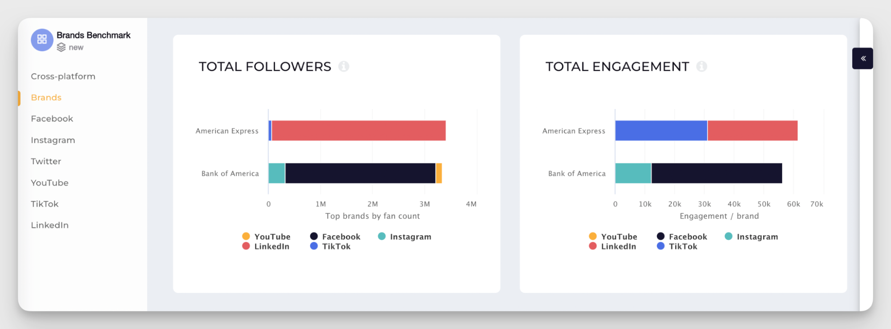The height and width of the screenshot is (329, 891).
Task: Toggle the TikTok series in Total Followers legend
Action: [x=332, y=246]
